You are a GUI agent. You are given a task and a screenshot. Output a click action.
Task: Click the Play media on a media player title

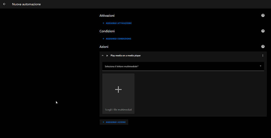click(125, 56)
